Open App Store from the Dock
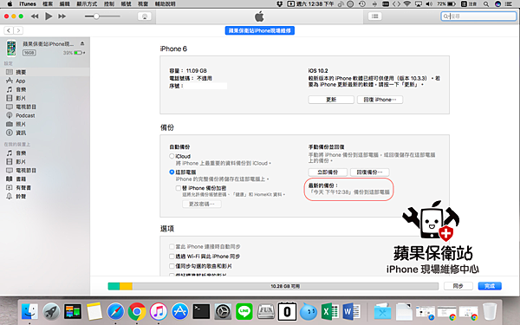 tap(179, 312)
